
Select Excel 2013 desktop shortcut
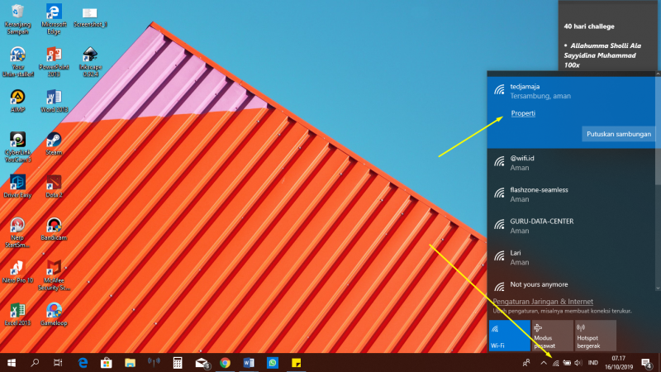pos(17,314)
